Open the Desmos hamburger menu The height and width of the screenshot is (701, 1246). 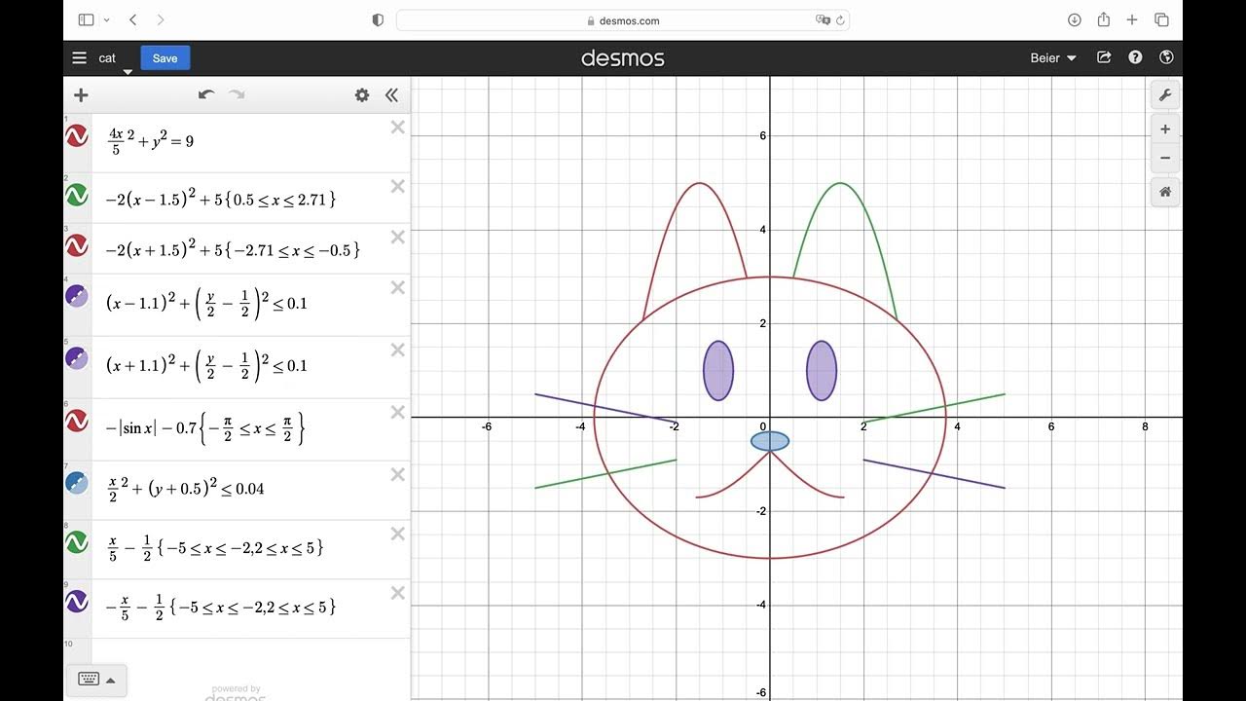[79, 58]
